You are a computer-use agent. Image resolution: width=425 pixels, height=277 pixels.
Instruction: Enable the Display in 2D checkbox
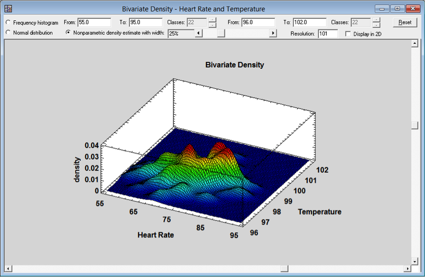[x=348, y=34]
